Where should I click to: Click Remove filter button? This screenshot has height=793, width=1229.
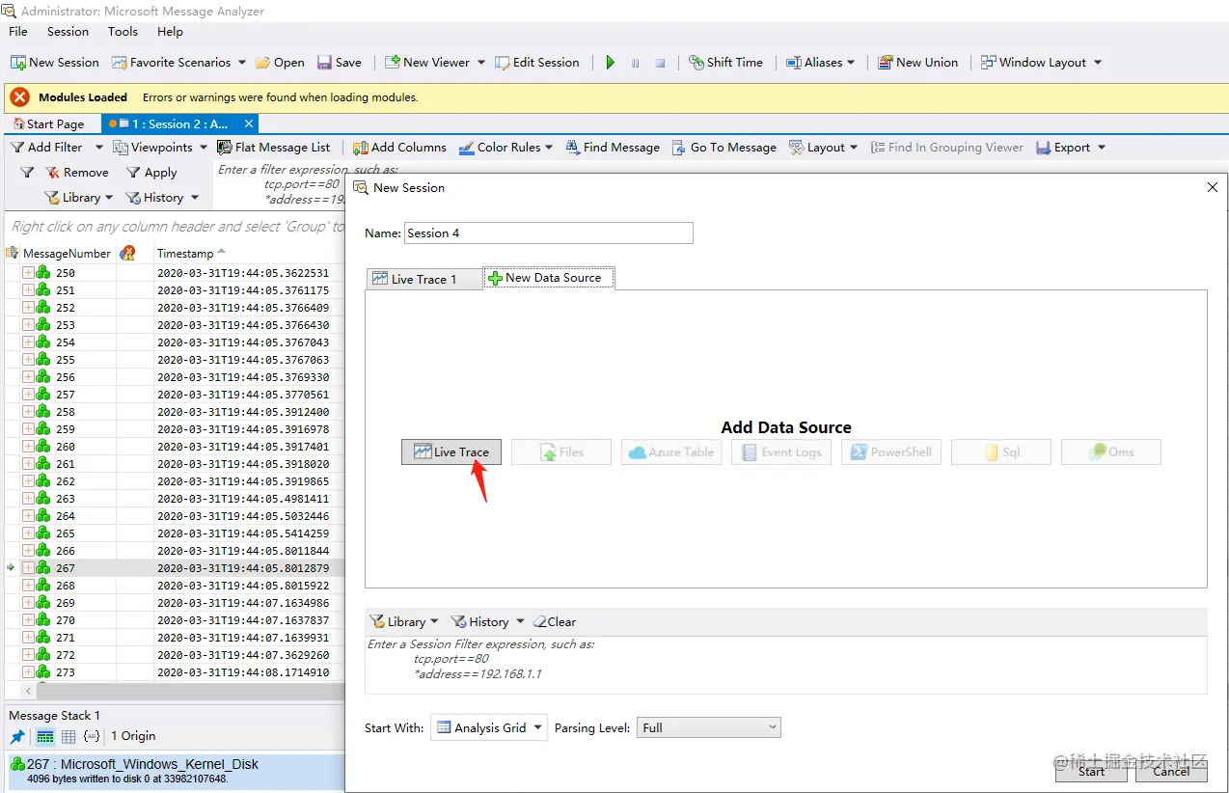click(x=77, y=172)
